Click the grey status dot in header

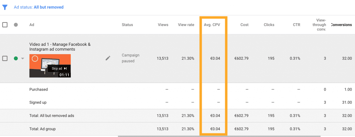click(16, 25)
